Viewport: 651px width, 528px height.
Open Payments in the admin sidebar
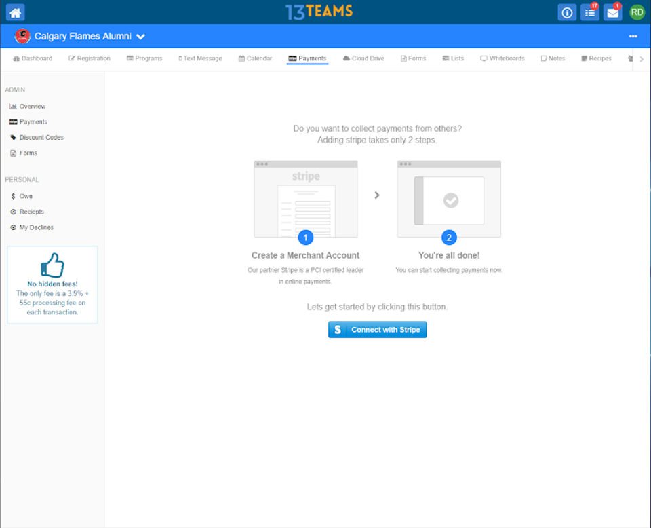(28, 121)
